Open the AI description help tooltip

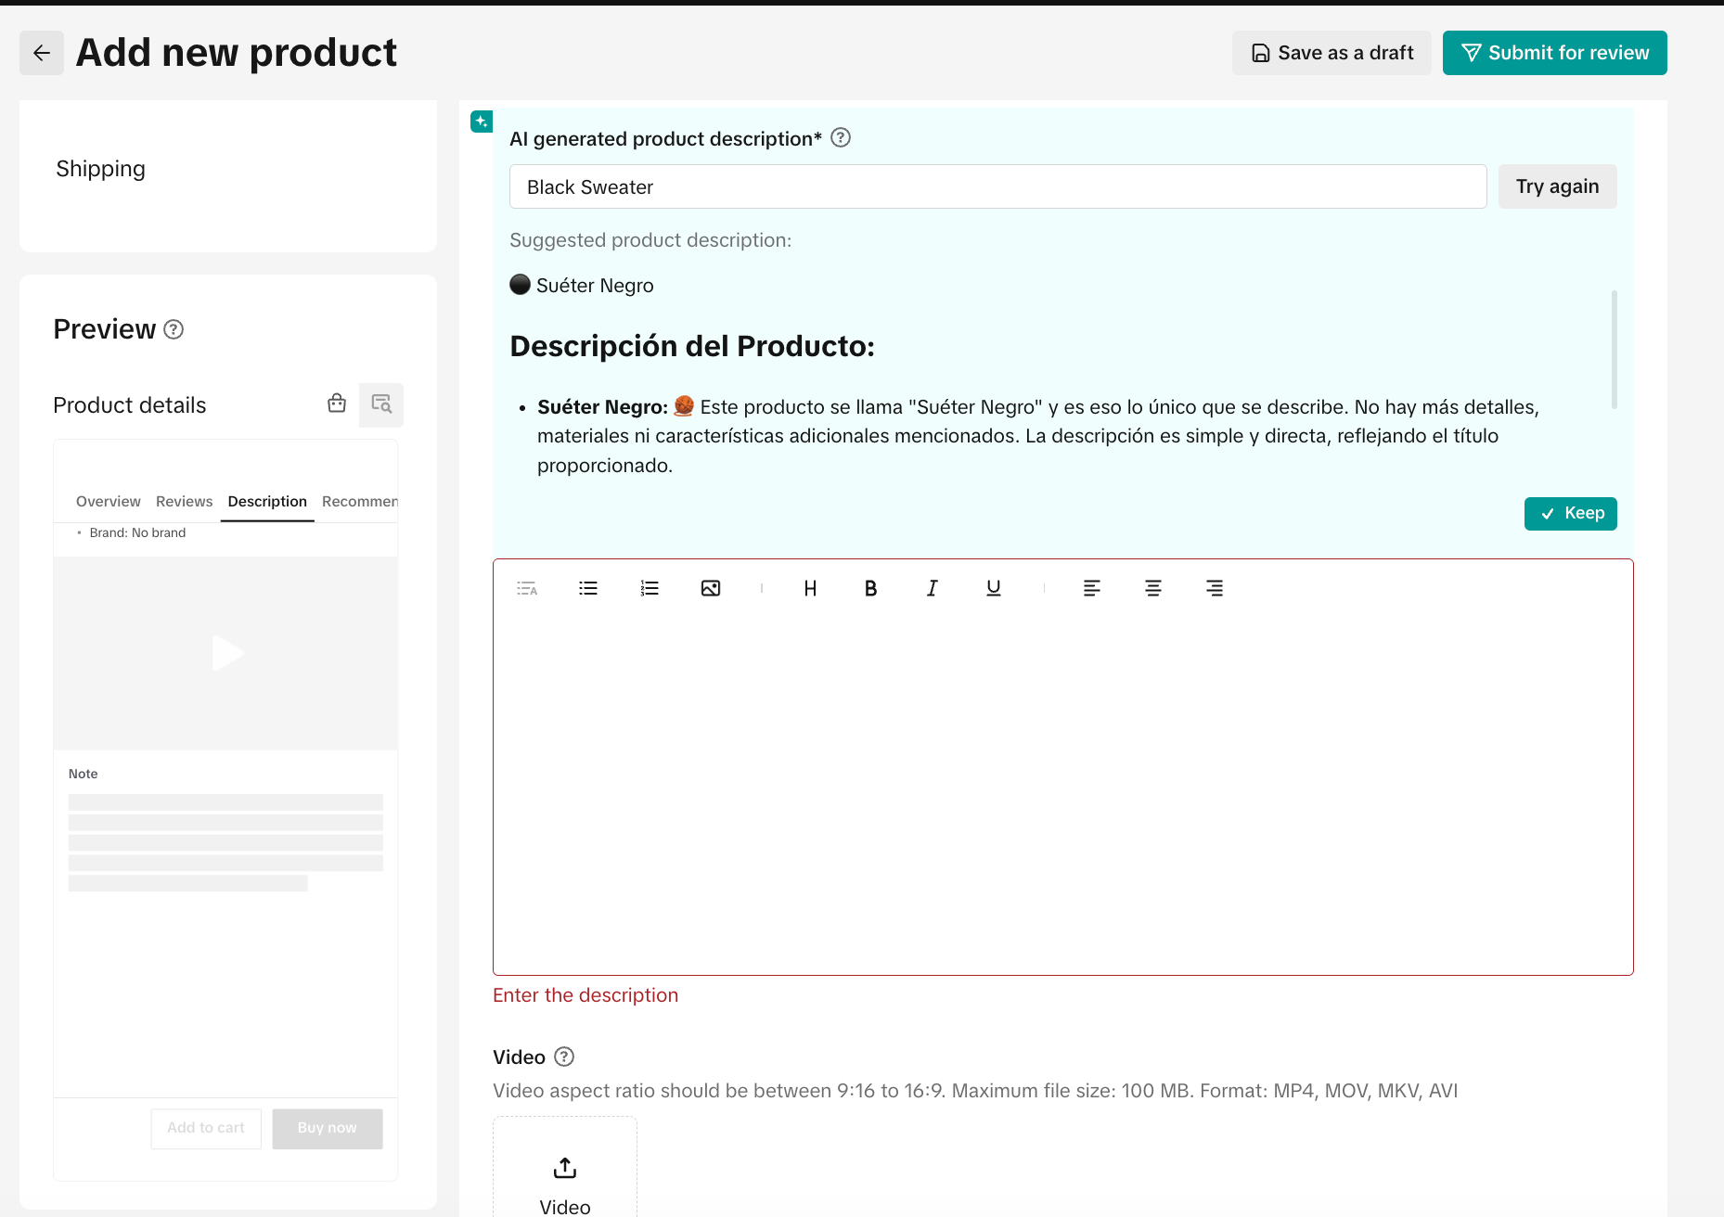(841, 138)
